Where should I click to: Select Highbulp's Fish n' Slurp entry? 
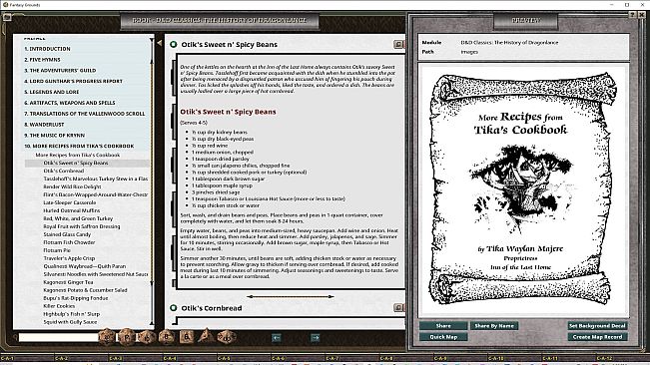pos(71,314)
